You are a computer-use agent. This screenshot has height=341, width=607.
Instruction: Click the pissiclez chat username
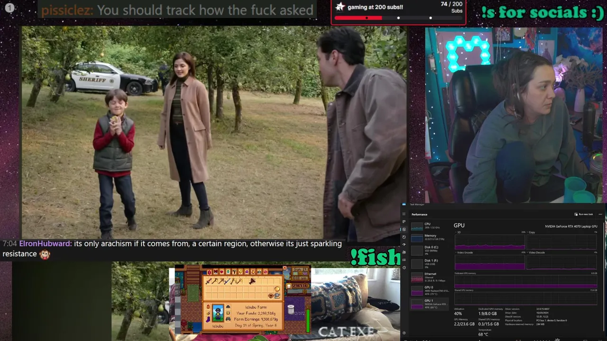tap(67, 10)
